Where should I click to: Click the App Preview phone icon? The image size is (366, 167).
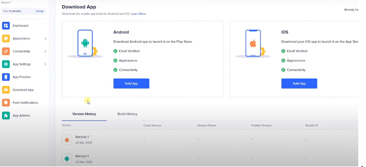(6, 77)
